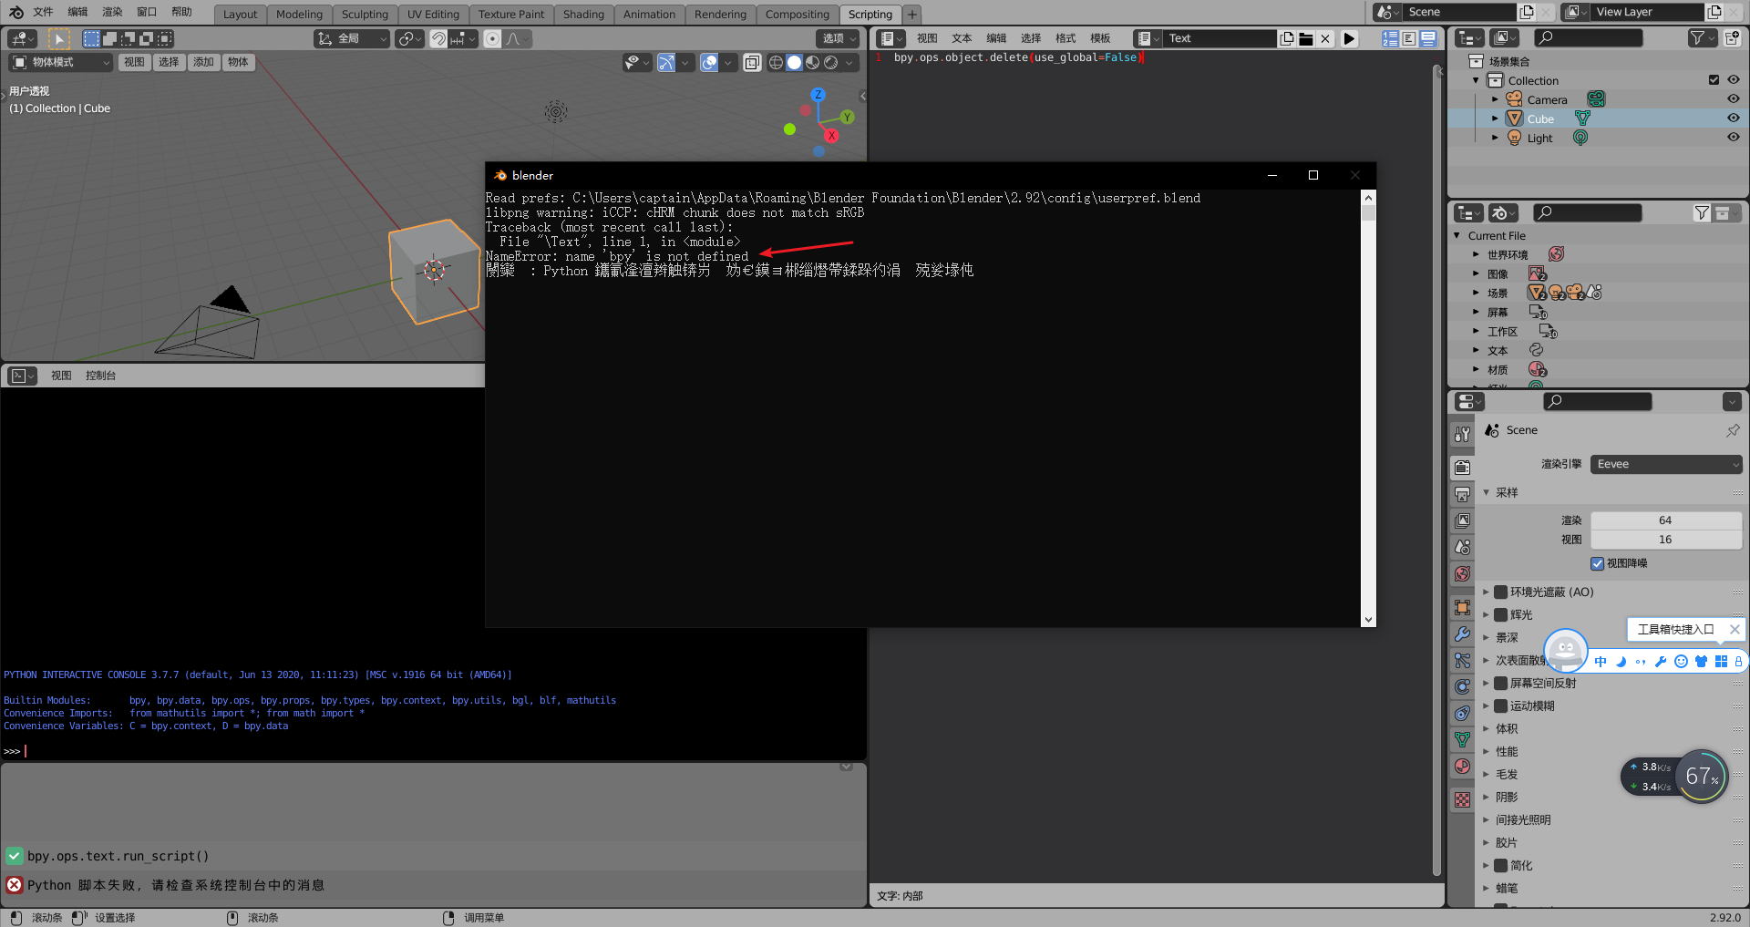Viewport: 1750px width, 927px height.
Task: Click the 添加 button in viewport header
Action: point(203,62)
